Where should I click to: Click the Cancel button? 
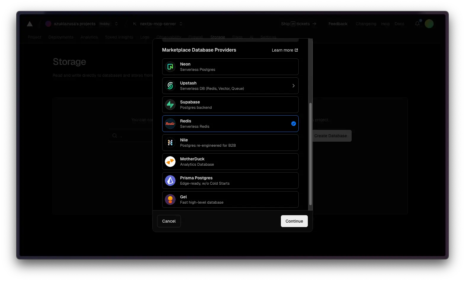(x=169, y=221)
